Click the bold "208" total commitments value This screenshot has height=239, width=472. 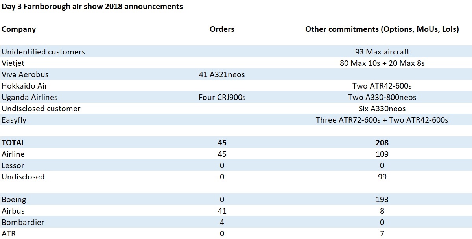tap(382, 143)
